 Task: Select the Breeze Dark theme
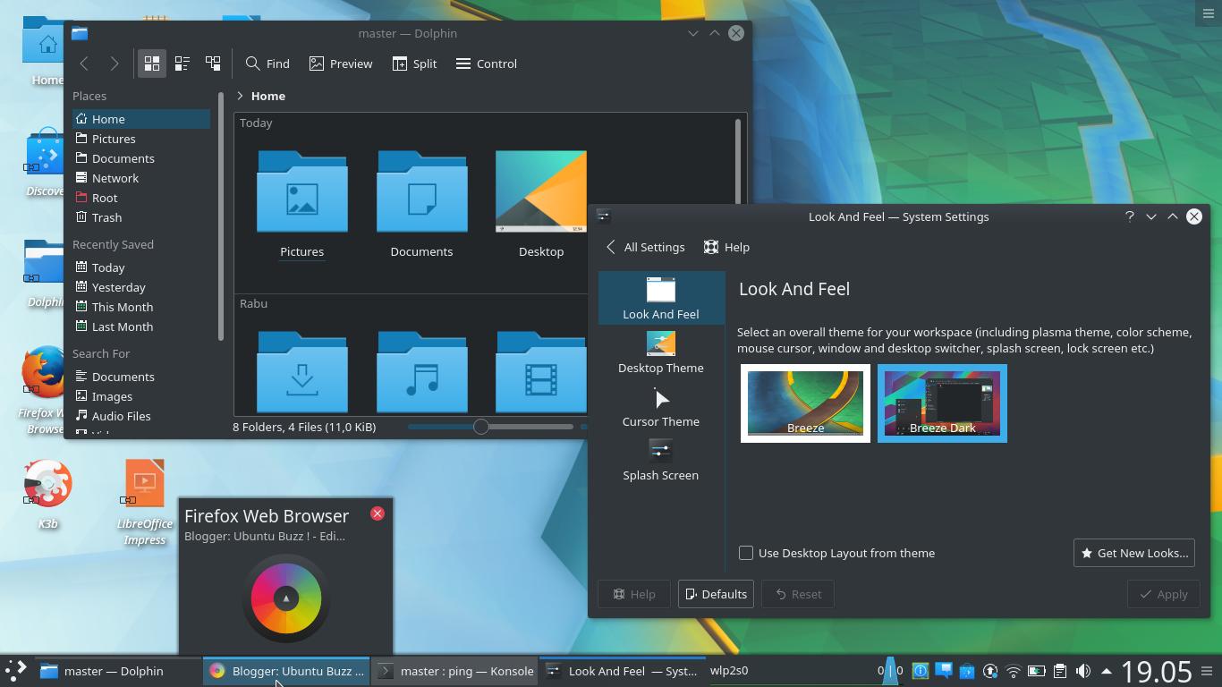(x=942, y=403)
